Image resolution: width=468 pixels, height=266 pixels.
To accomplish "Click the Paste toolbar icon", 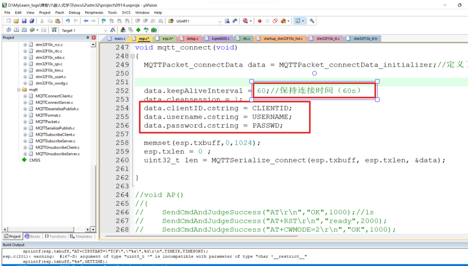I will tap(58, 21).
